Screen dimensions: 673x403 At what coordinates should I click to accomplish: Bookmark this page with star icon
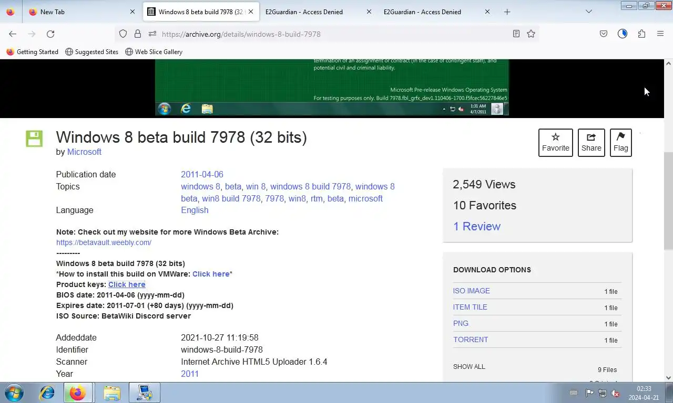pyautogui.click(x=531, y=34)
